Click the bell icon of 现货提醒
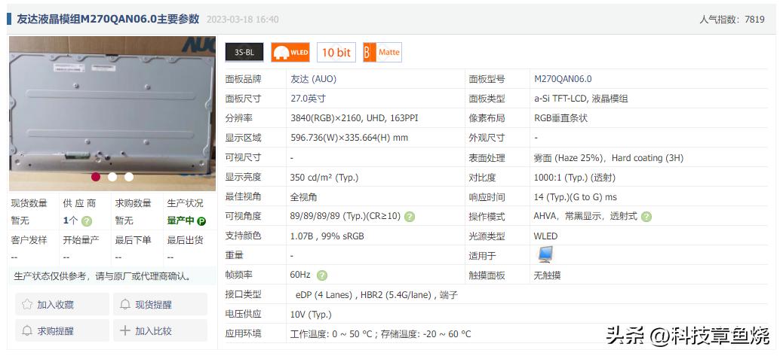780x356 pixels. [x=125, y=304]
